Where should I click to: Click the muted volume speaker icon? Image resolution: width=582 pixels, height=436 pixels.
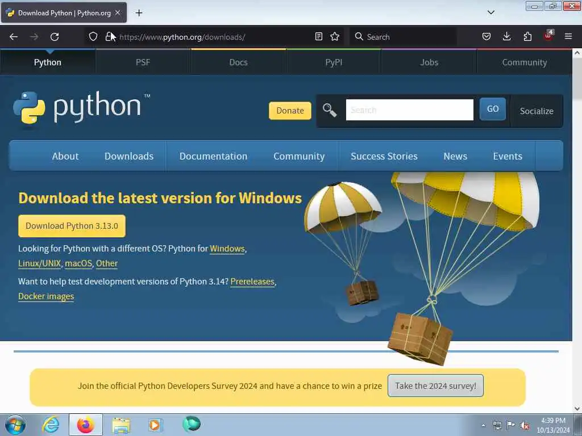click(x=525, y=425)
